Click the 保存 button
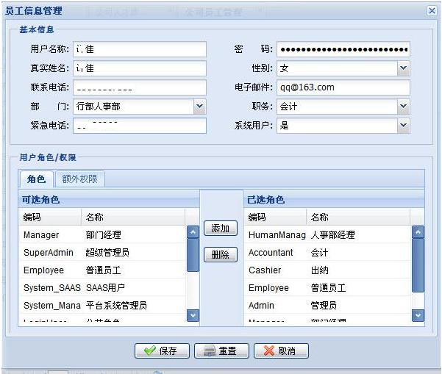Image resolution: width=442 pixels, height=374 pixels. pos(162,350)
